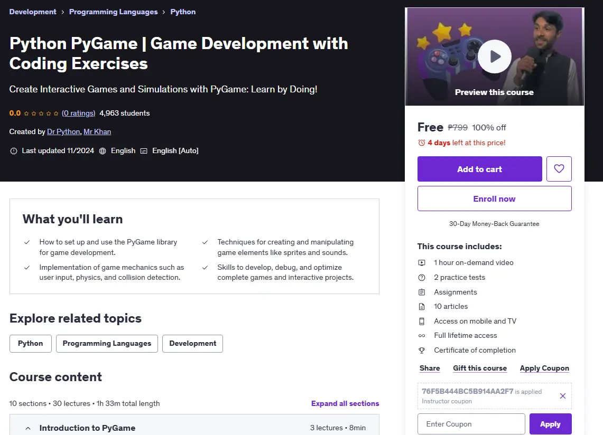Click the on-demand video icon
This screenshot has width=603, height=435.
click(x=422, y=263)
